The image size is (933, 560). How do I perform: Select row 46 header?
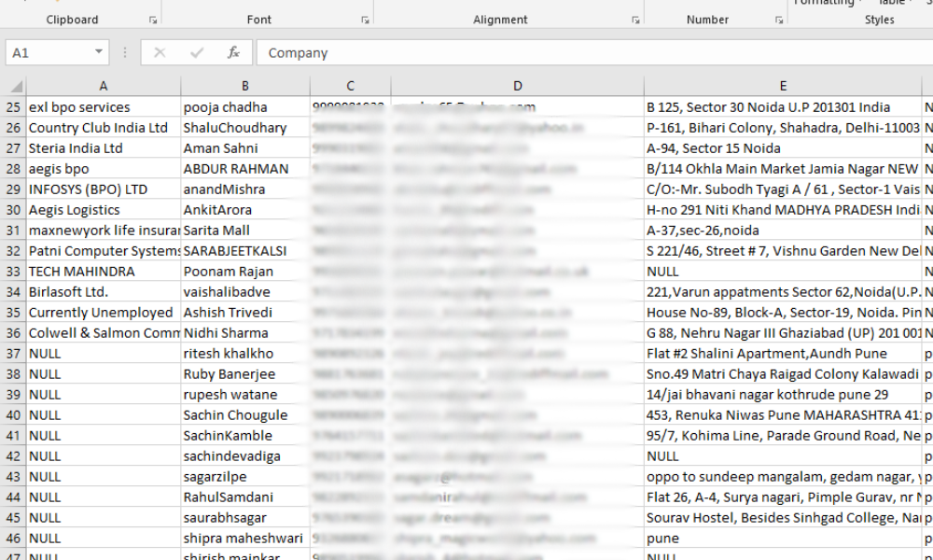pyautogui.click(x=13, y=539)
